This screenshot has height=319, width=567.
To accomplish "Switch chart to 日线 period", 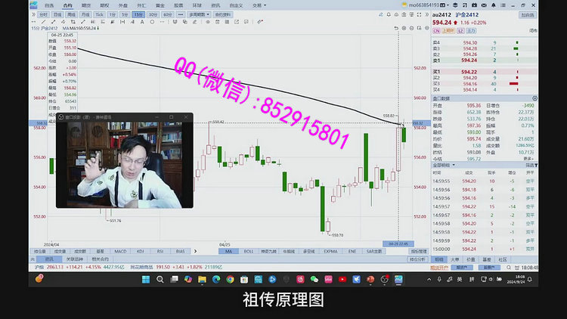I will [x=57, y=14].
